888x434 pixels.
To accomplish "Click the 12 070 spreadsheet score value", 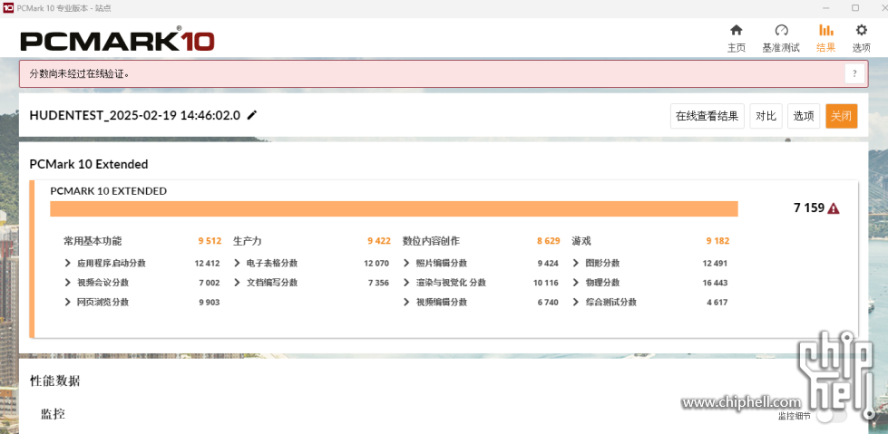I will [x=376, y=263].
